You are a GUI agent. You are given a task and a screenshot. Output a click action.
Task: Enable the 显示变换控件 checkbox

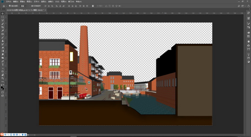[x=30, y=6]
